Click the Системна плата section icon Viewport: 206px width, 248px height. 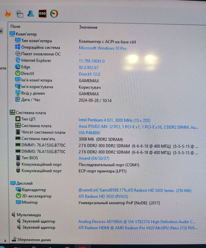[12, 112]
